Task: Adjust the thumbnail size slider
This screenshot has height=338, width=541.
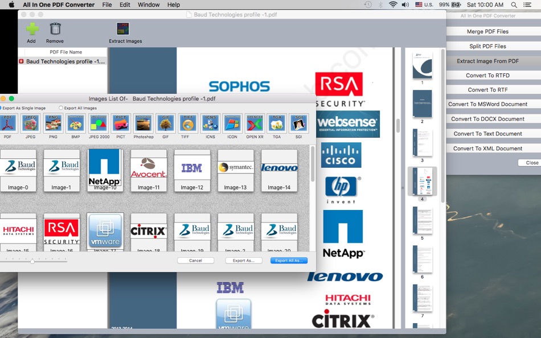Action: tap(32, 261)
